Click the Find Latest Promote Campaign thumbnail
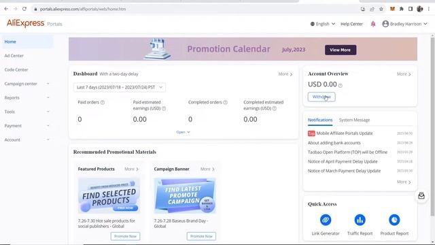This screenshot has height=245, width=435. [x=185, y=196]
